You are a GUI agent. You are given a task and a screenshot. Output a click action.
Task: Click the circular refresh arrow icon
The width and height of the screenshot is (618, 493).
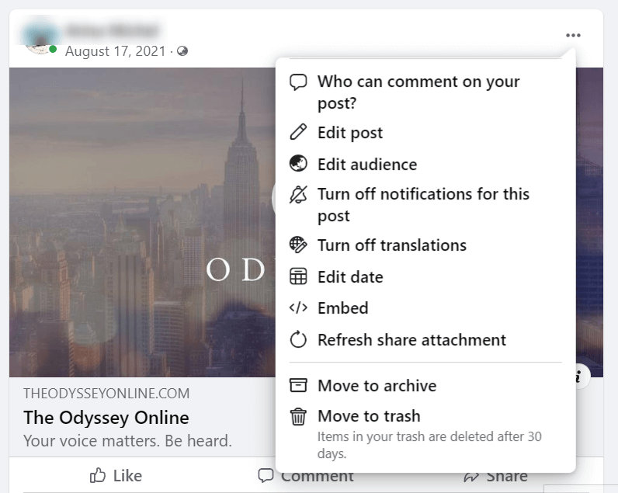point(298,339)
